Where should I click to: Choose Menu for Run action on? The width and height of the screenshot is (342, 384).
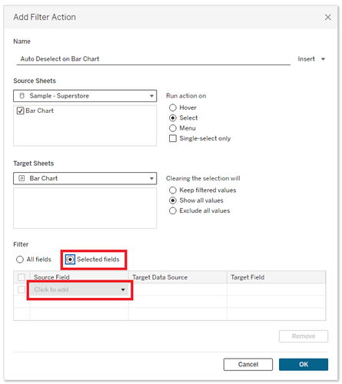[173, 128]
